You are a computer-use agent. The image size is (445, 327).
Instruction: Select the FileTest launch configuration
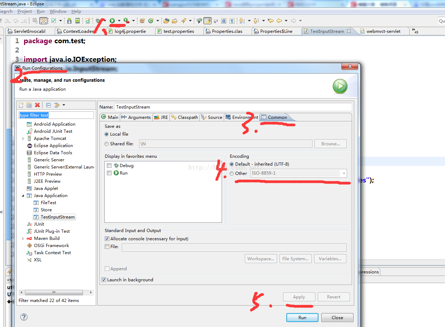48,203
